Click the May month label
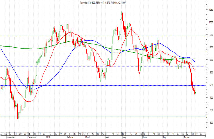 tap(124, 137)
